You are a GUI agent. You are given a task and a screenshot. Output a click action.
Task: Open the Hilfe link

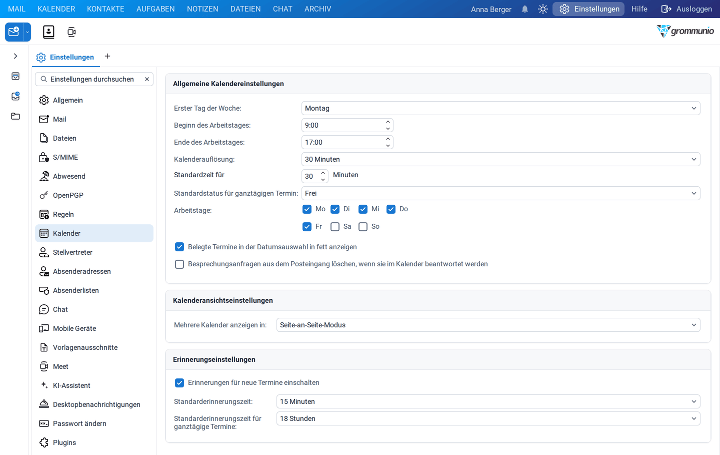(639, 9)
